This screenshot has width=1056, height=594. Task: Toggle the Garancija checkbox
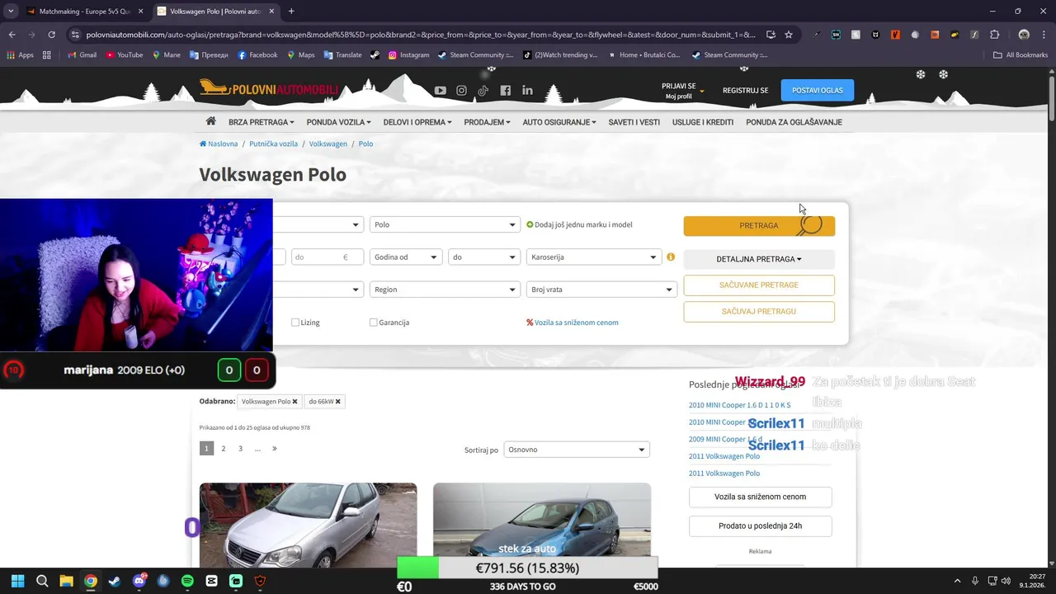[x=374, y=323]
